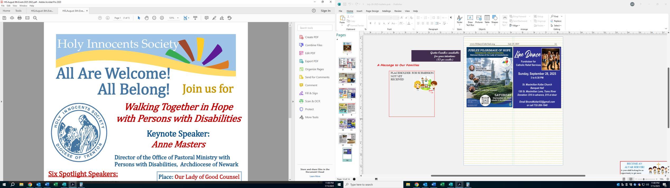Toggle Italic formatting in Publisher
This screenshot has width=670, height=188.
pyautogui.click(x=375, y=23)
